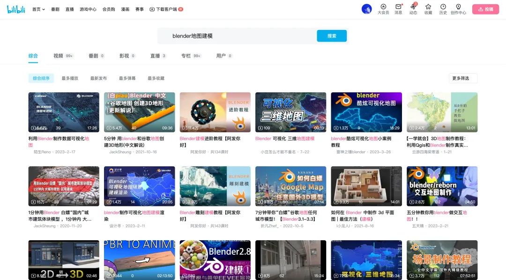The width and height of the screenshot is (506, 280).
Task: Select 综合排序 sort option
Action: pyautogui.click(x=41, y=78)
